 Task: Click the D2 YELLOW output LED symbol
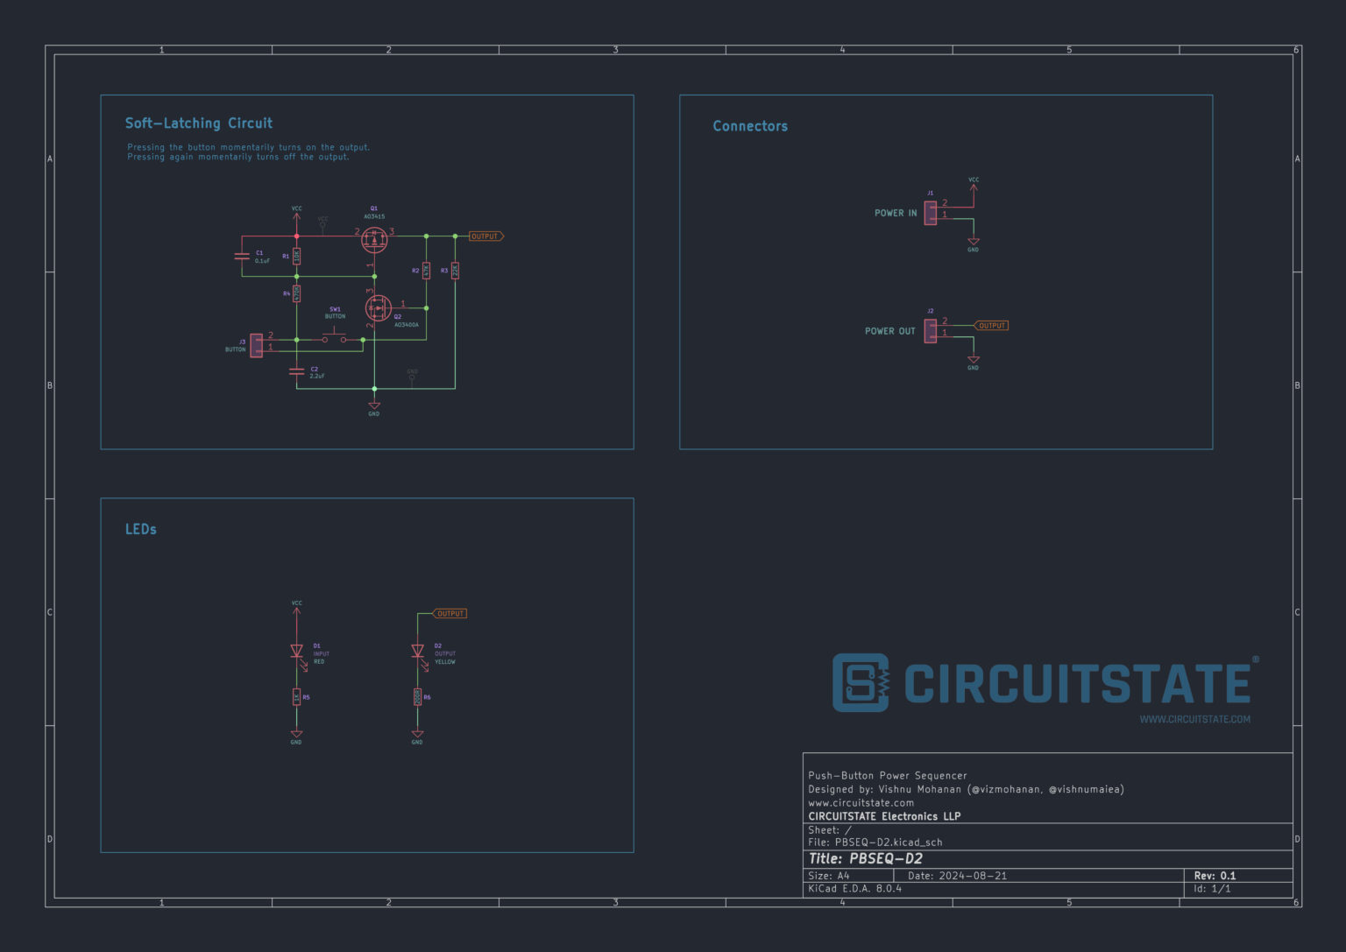pos(418,650)
